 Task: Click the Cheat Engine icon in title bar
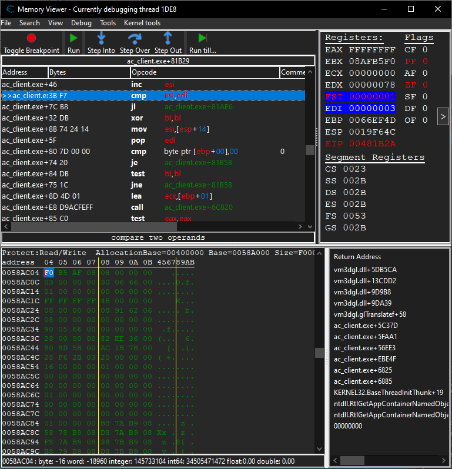coord(10,9)
